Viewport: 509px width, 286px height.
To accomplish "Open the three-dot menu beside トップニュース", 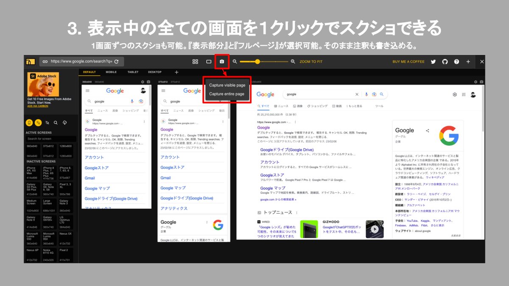I will [x=297, y=212].
